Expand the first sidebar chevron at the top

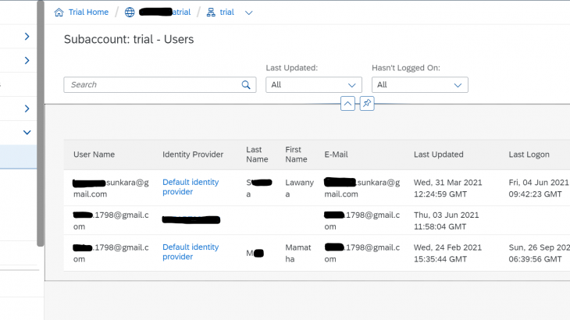(x=27, y=37)
